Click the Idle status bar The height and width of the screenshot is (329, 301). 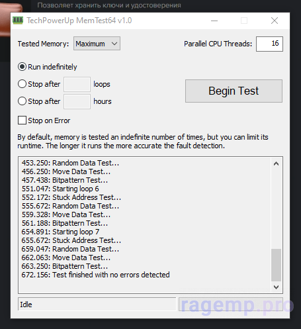(97, 305)
